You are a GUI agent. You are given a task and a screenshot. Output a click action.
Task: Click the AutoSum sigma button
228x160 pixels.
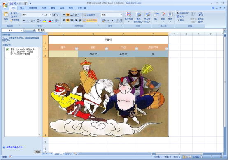178,13
